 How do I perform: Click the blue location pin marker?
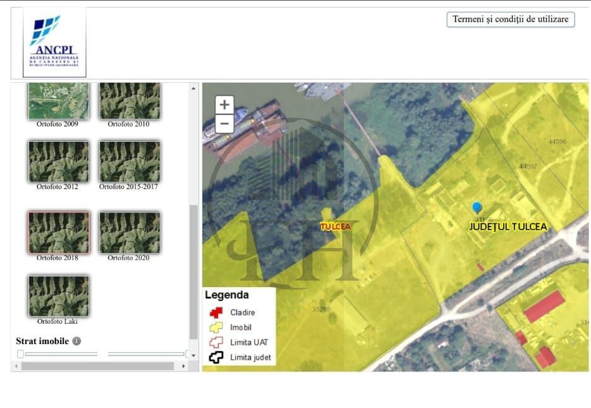(x=477, y=207)
